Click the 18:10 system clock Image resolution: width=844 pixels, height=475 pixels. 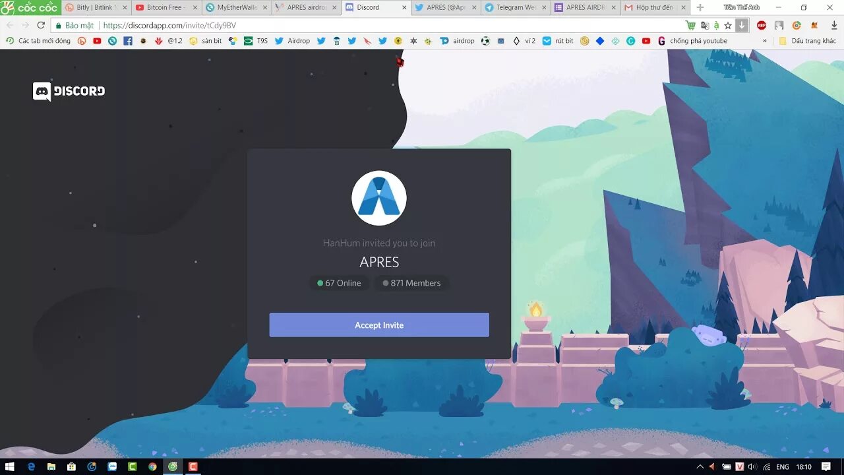(804, 466)
